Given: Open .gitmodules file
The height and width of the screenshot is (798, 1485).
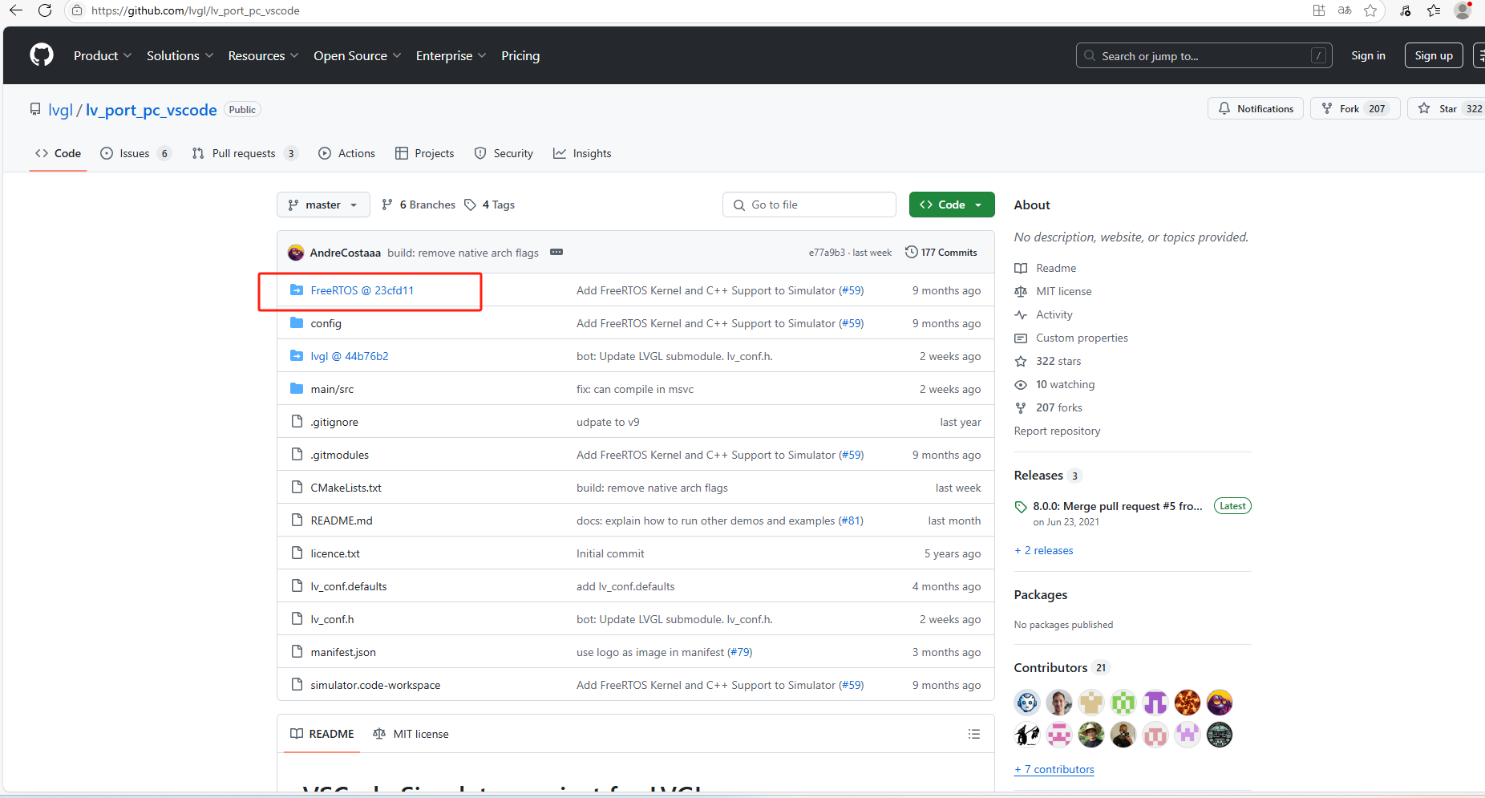Looking at the screenshot, I should point(340,455).
